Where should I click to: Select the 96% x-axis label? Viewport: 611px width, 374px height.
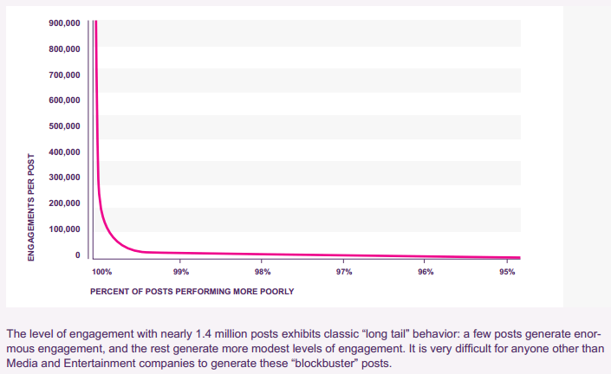(426, 272)
